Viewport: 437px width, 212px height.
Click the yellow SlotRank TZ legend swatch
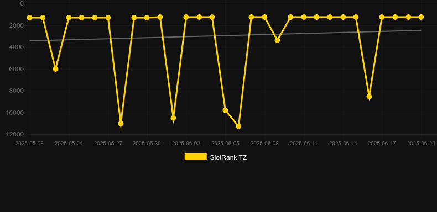(x=196, y=157)
